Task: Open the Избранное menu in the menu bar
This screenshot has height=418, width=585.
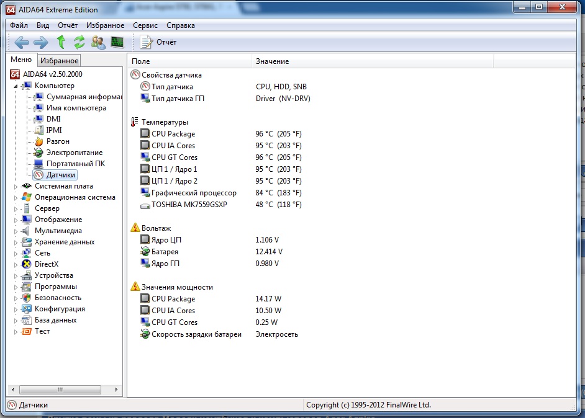Action: (x=105, y=25)
